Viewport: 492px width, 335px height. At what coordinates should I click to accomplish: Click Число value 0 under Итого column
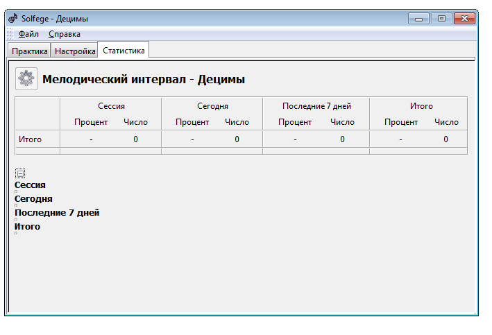click(x=446, y=139)
